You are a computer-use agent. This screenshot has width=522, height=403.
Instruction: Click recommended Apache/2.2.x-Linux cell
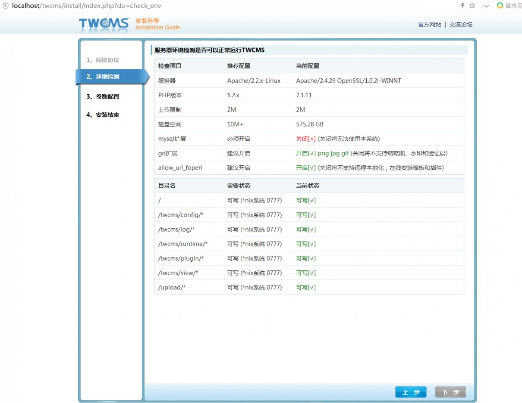point(254,81)
